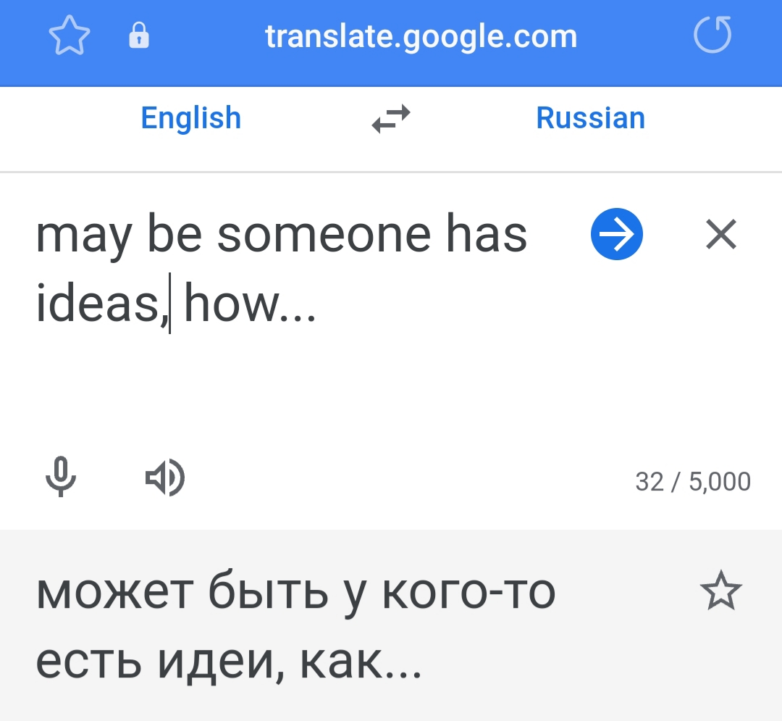The width and height of the screenshot is (782, 721).
Task: Click "кого-то" in the translated output
Action: point(468,593)
